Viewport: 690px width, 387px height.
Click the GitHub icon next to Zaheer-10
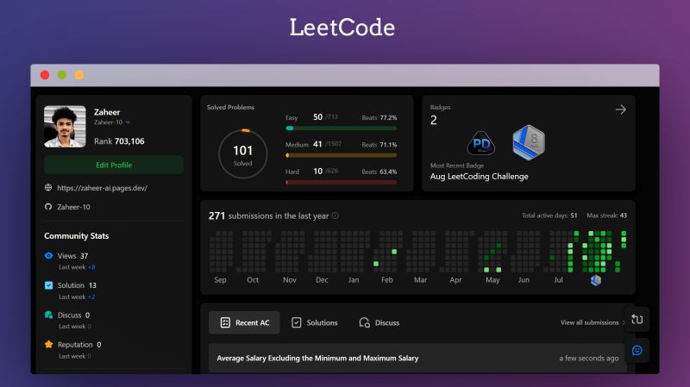(x=48, y=207)
